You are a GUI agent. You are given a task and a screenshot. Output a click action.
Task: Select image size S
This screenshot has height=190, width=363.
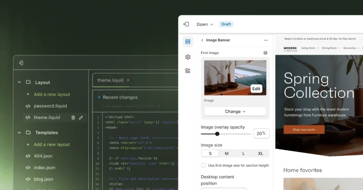tap(210, 154)
